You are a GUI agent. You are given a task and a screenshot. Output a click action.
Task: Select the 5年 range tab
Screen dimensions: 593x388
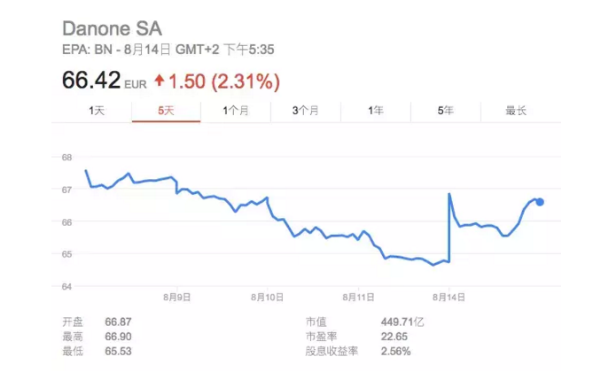(446, 111)
